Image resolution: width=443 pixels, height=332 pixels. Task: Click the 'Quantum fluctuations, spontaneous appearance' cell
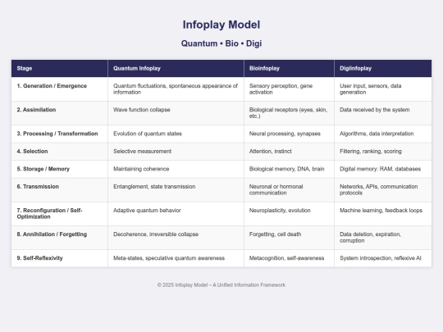click(x=176, y=89)
